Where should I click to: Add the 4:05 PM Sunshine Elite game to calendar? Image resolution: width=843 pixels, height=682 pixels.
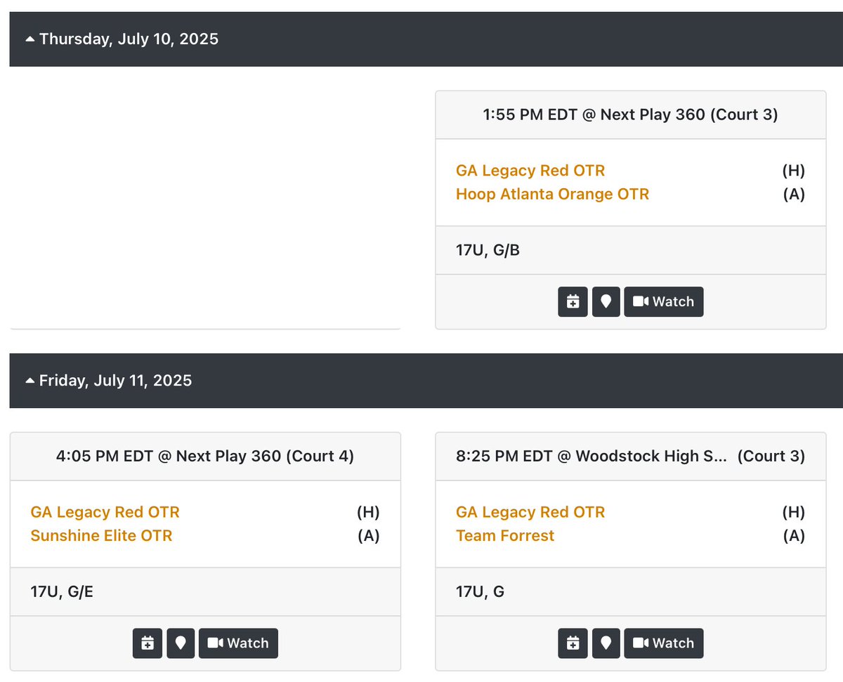pos(148,643)
